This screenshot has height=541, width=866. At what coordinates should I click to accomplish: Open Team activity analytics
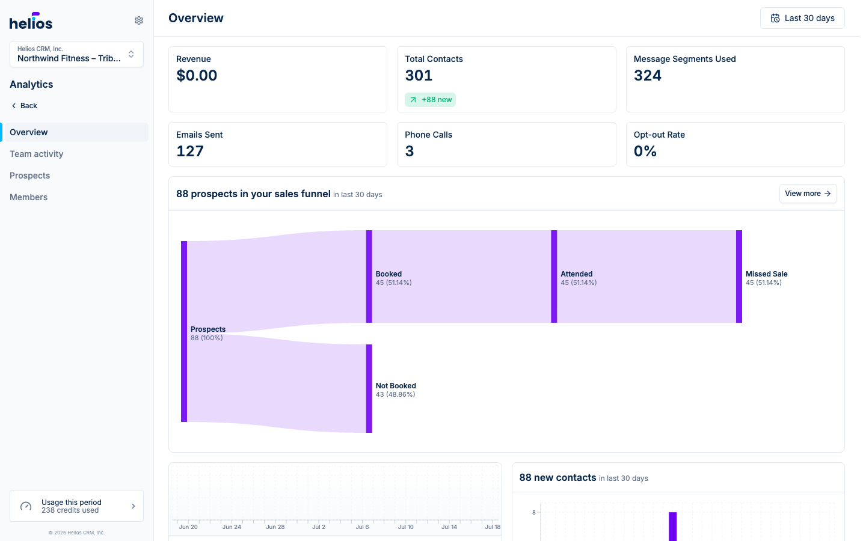[x=37, y=154]
